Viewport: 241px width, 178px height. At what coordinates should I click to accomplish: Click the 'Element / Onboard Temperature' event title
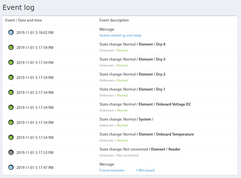point(166,134)
